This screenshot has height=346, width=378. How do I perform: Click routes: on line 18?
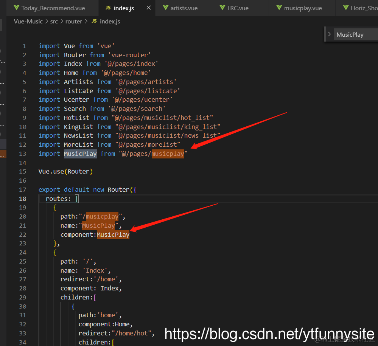[x=58, y=199]
